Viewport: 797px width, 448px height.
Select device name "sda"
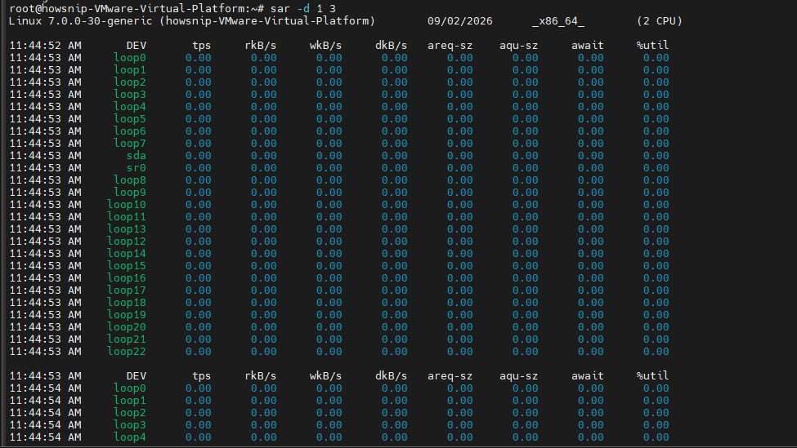pos(137,155)
